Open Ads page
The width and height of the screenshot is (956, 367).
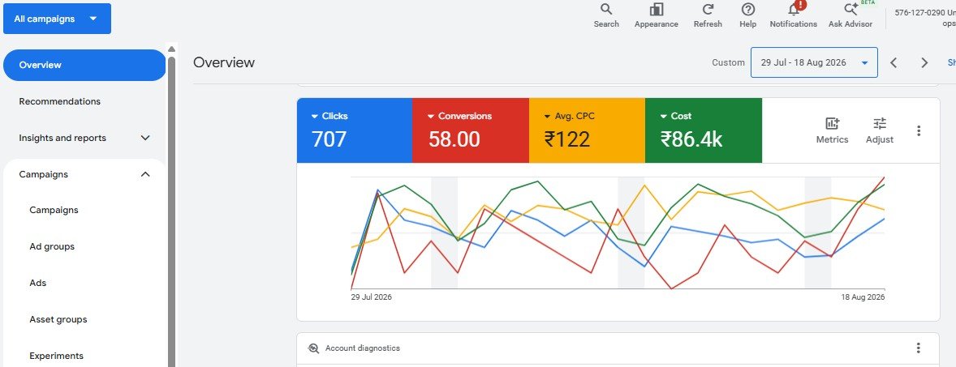point(38,283)
